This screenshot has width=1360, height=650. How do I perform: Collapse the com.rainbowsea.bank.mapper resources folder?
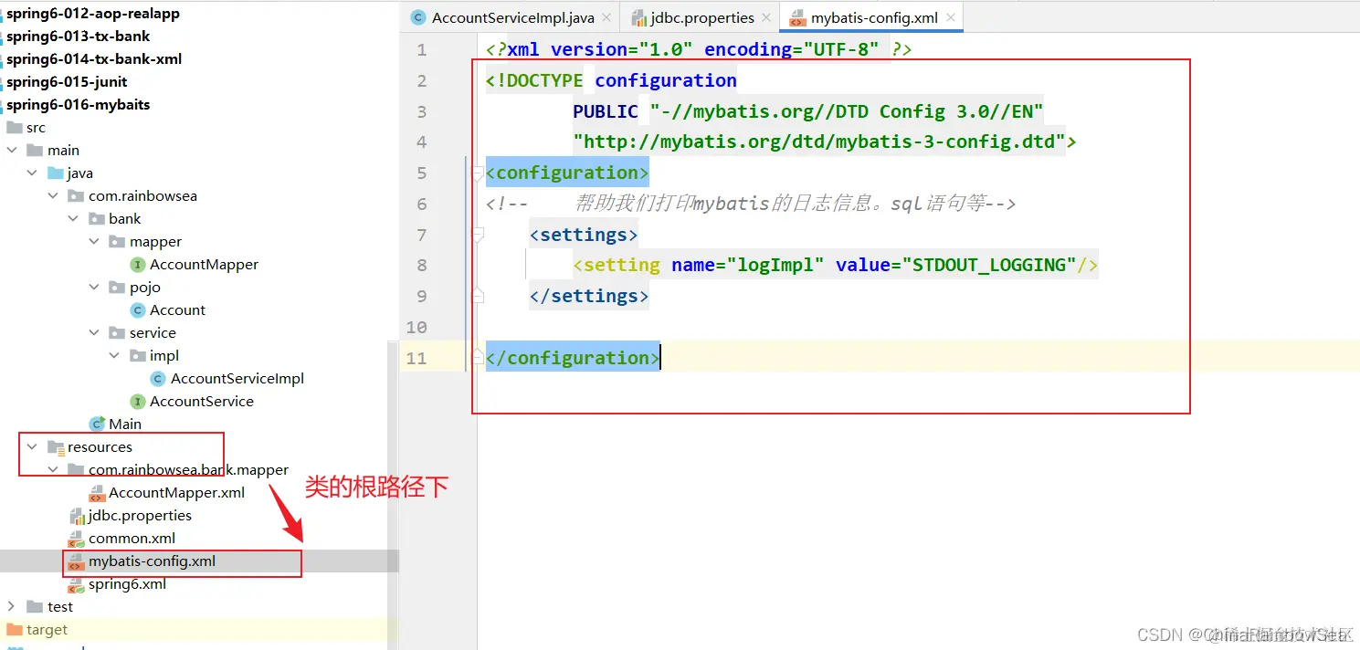[53, 469]
